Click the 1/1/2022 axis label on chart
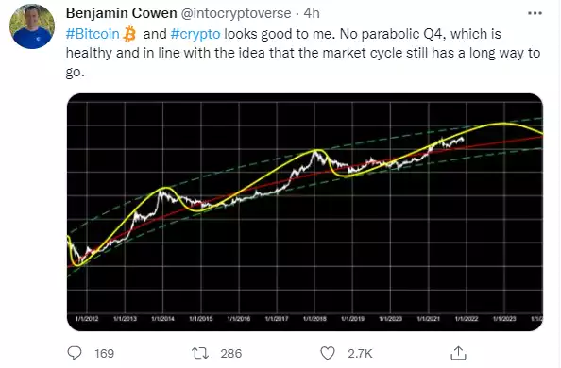Image resolution: width=561 pixels, height=368 pixels. coord(467,319)
